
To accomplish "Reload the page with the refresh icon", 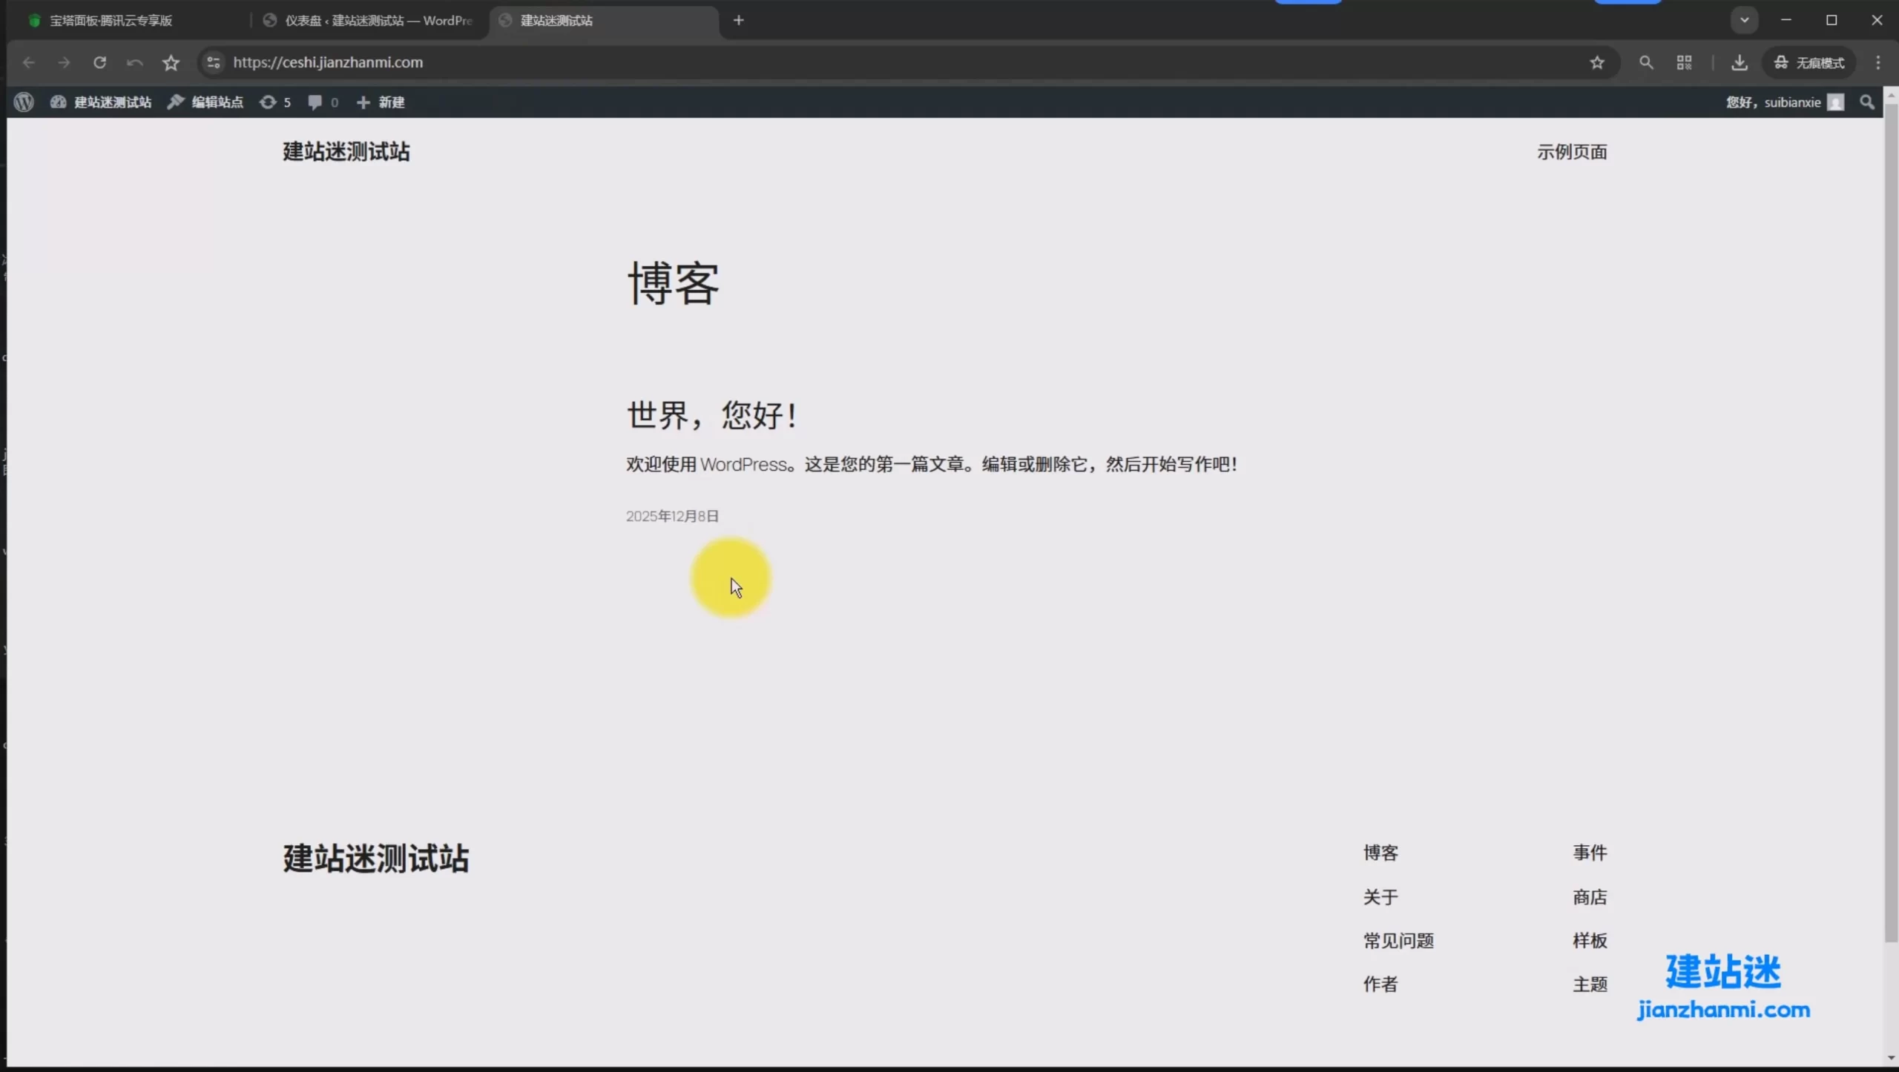I will 99,62.
